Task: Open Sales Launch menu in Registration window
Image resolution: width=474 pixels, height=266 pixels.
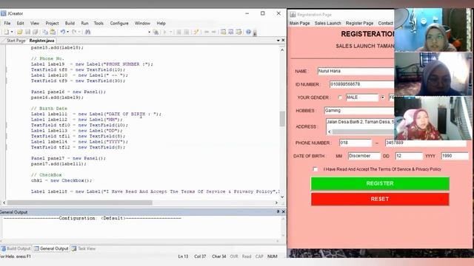Action: (327, 23)
